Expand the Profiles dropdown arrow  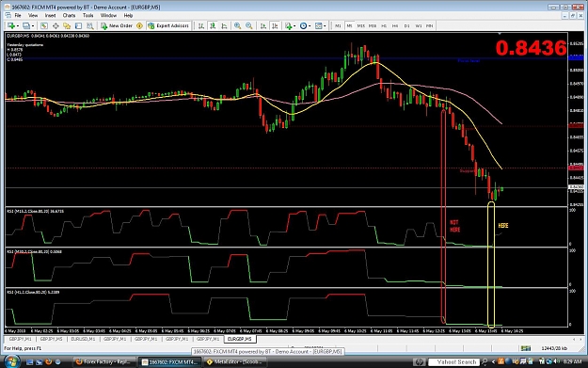(x=33, y=26)
